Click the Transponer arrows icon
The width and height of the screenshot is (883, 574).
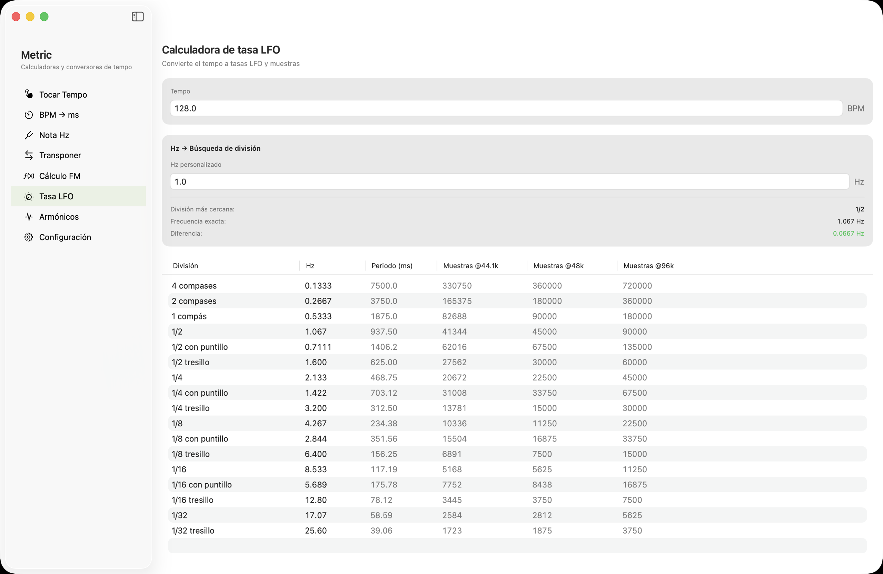(x=29, y=156)
